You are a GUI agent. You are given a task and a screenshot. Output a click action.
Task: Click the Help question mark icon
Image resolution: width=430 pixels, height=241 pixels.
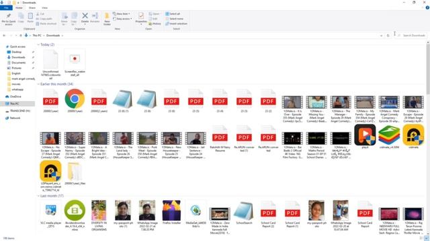click(x=427, y=8)
